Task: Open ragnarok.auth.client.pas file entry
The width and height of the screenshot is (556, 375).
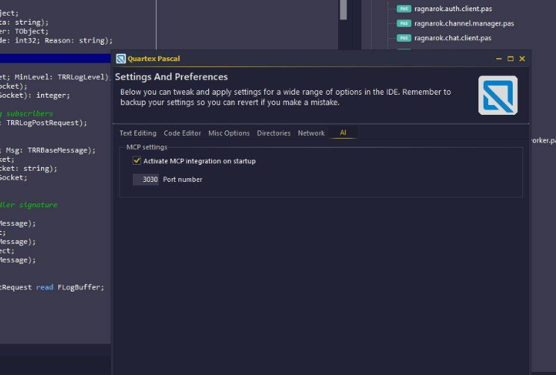Action: 453,9
